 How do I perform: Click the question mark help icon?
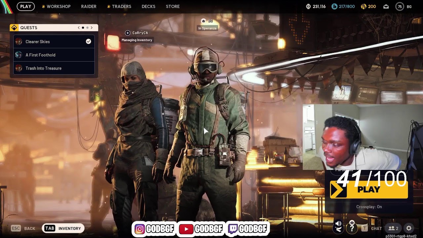point(352,228)
